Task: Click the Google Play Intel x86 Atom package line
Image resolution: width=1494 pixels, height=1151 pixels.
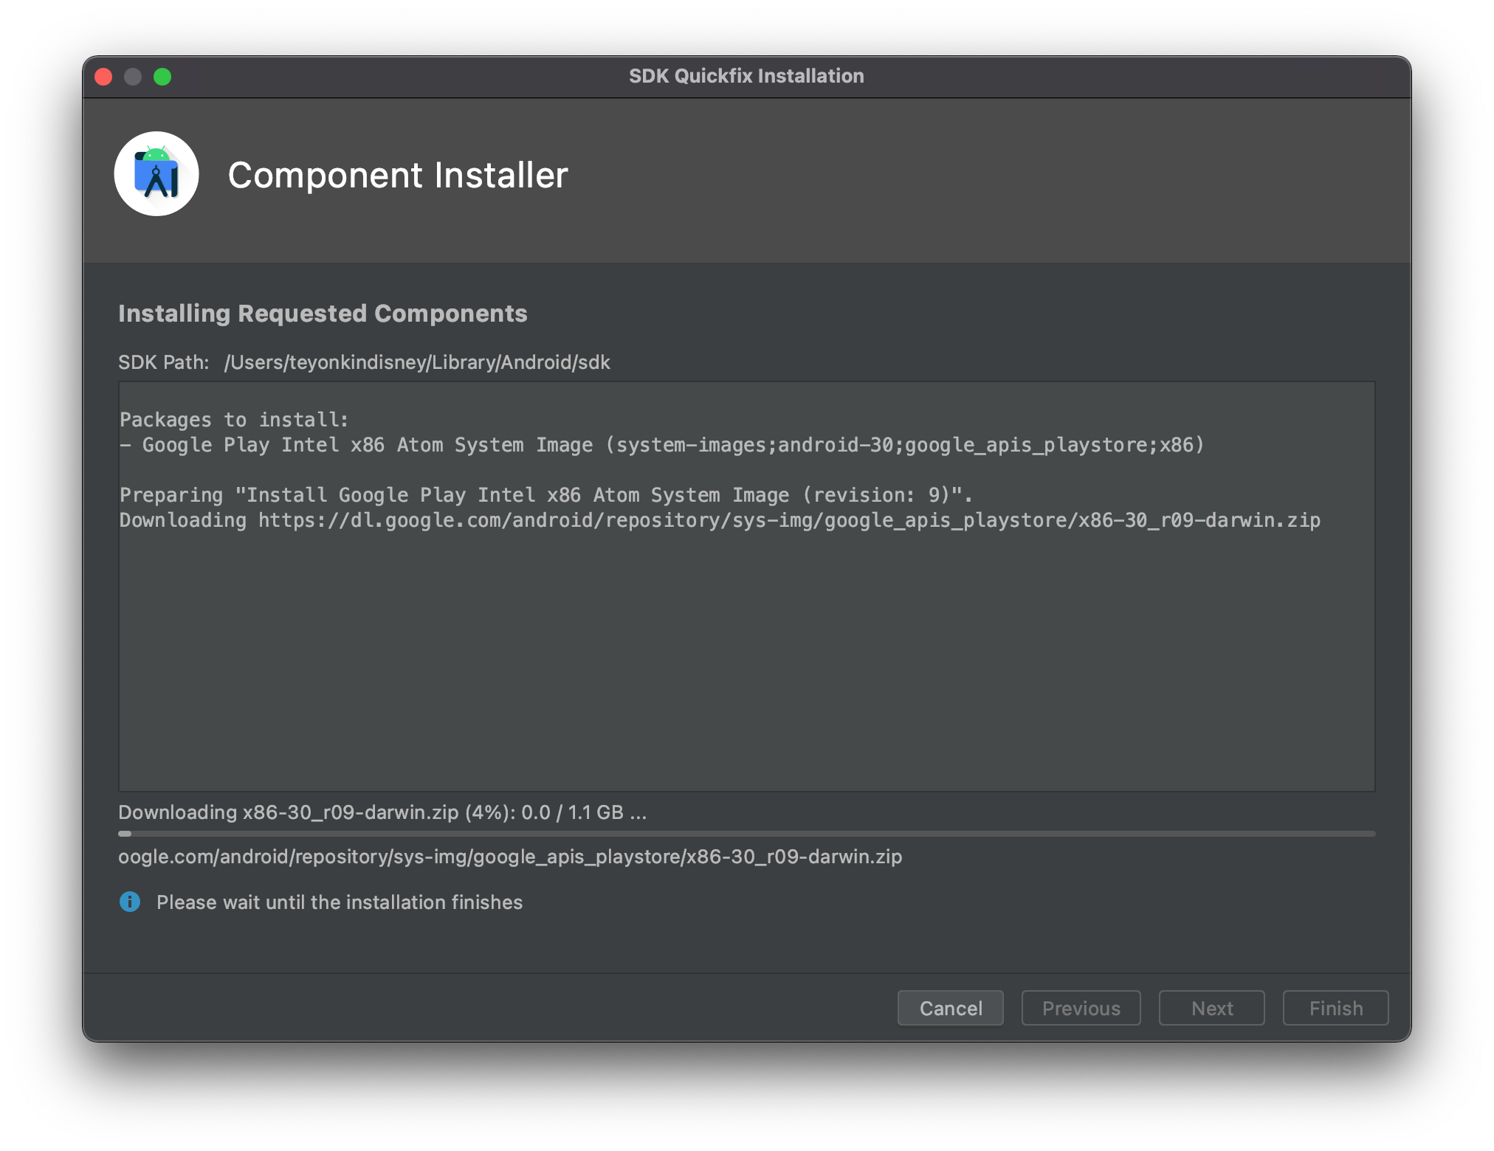Action: pyautogui.click(x=662, y=445)
